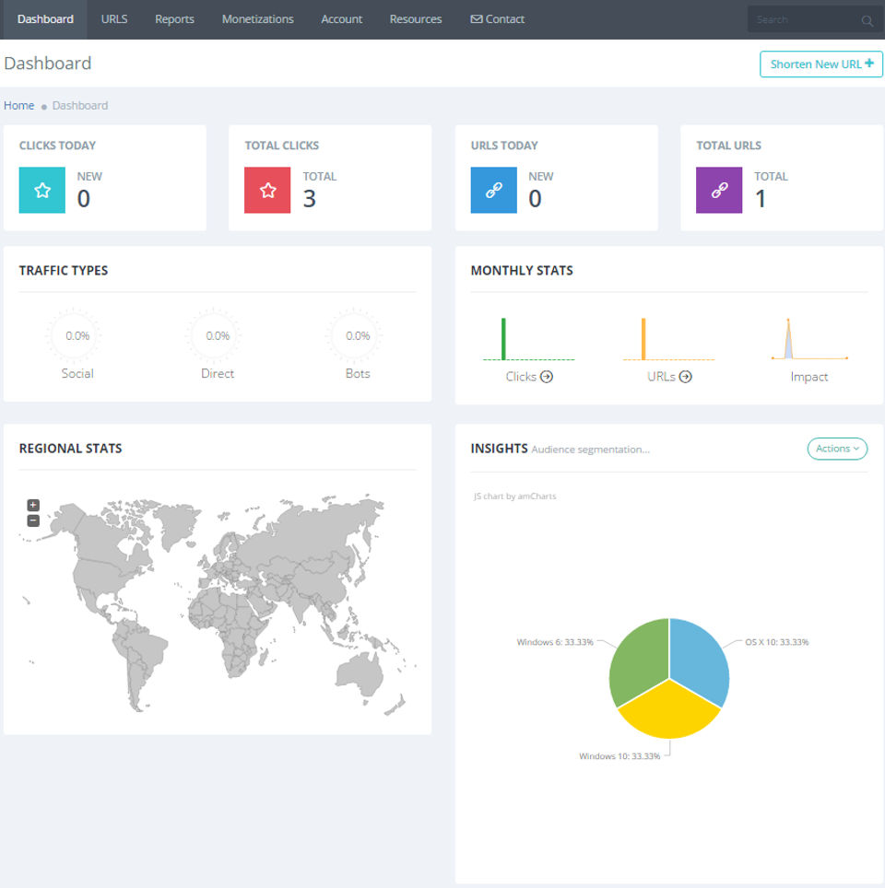
Task: Open Monetizations in the top navigation
Action: (x=257, y=19)
